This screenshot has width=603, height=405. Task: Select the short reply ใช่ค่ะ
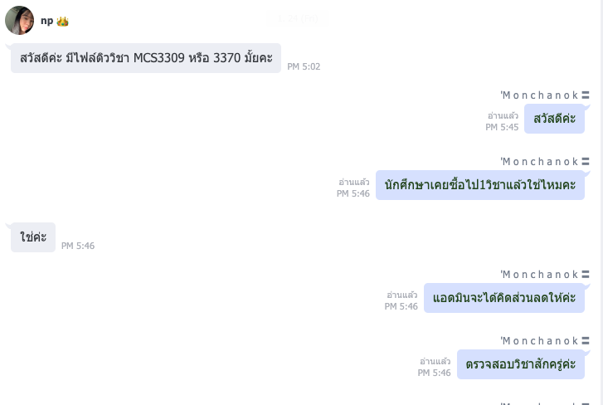click(33, 237)
